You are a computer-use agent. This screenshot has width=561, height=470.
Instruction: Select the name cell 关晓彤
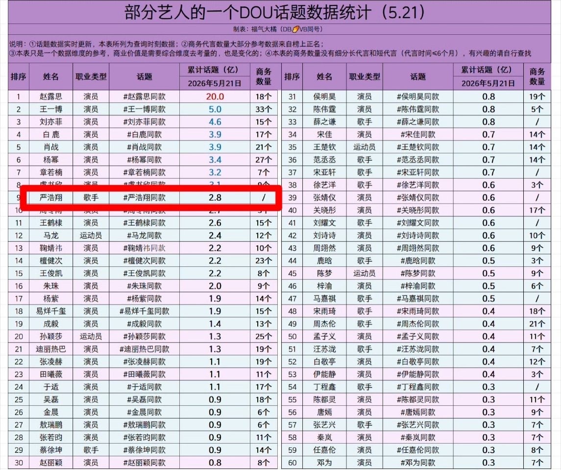coord(324,210)
